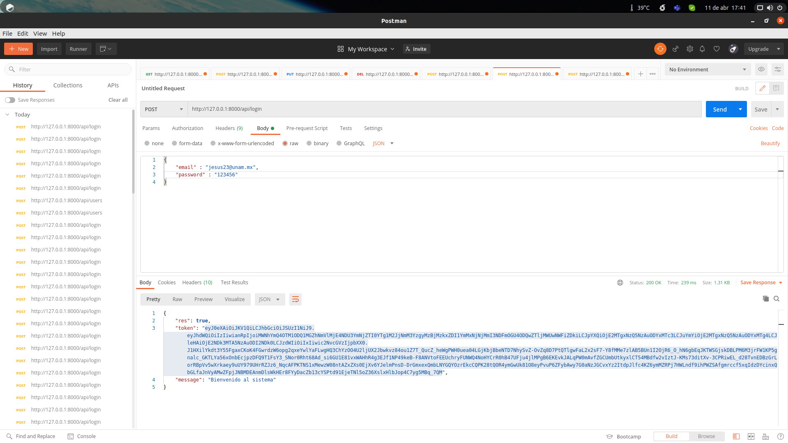
Task: Open Postman settings via gear icon
Action: (689, 49)
